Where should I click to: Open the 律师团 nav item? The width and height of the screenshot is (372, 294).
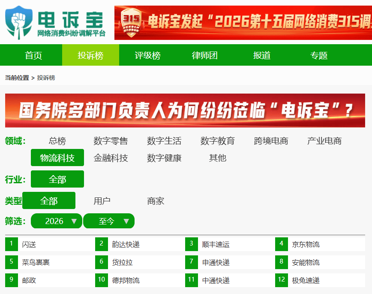tap(205, 55)
